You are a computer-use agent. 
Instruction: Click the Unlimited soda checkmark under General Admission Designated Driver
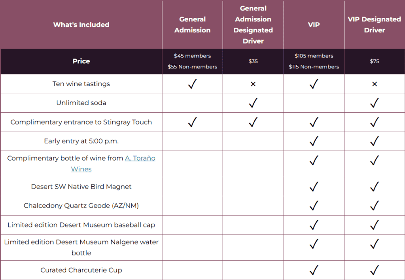[253, 102]
